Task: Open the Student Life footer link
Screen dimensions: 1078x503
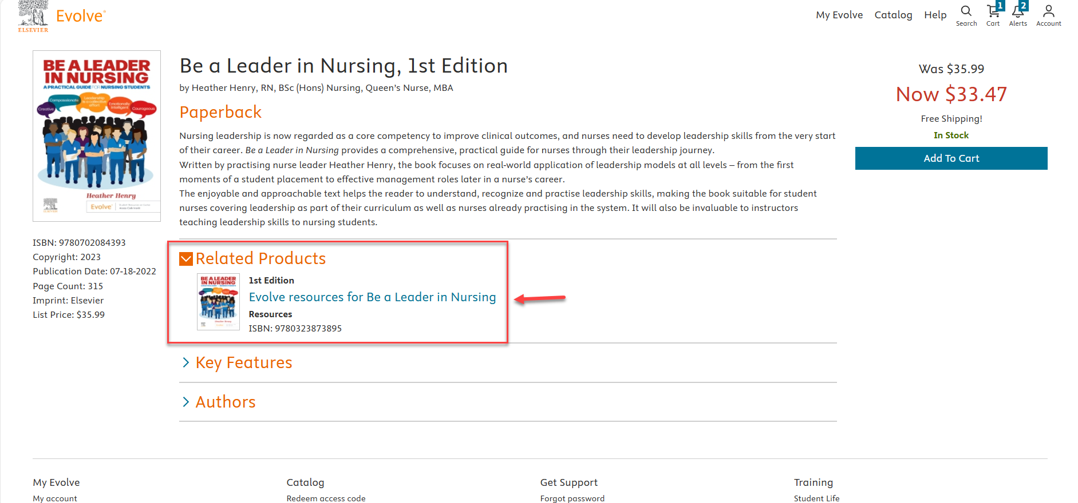Action: click(816, 498)
